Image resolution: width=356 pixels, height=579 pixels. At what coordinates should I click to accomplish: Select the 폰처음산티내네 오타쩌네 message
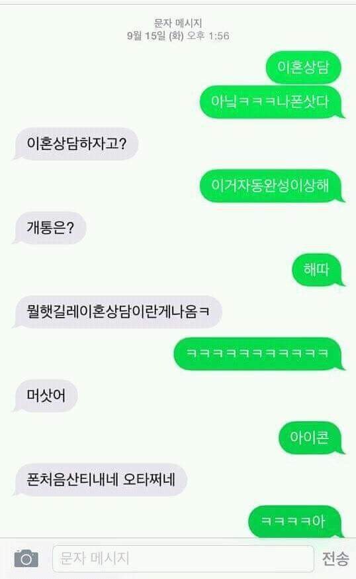100,480
